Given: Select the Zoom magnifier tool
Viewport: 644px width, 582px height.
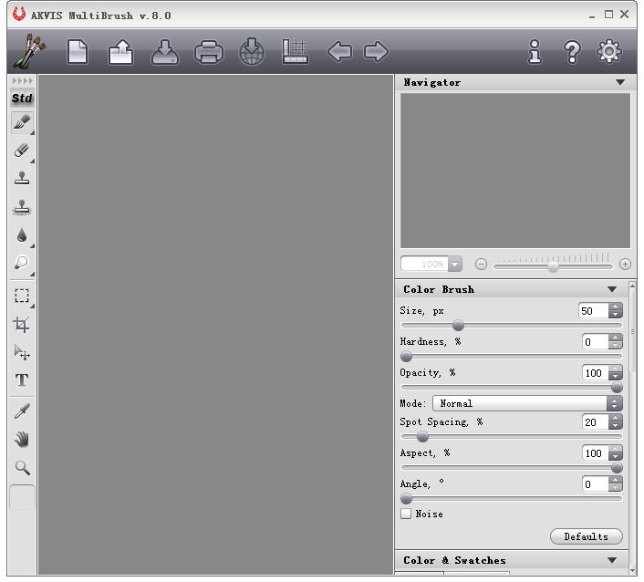Looking at the screenshot, I should click(22, 467).
